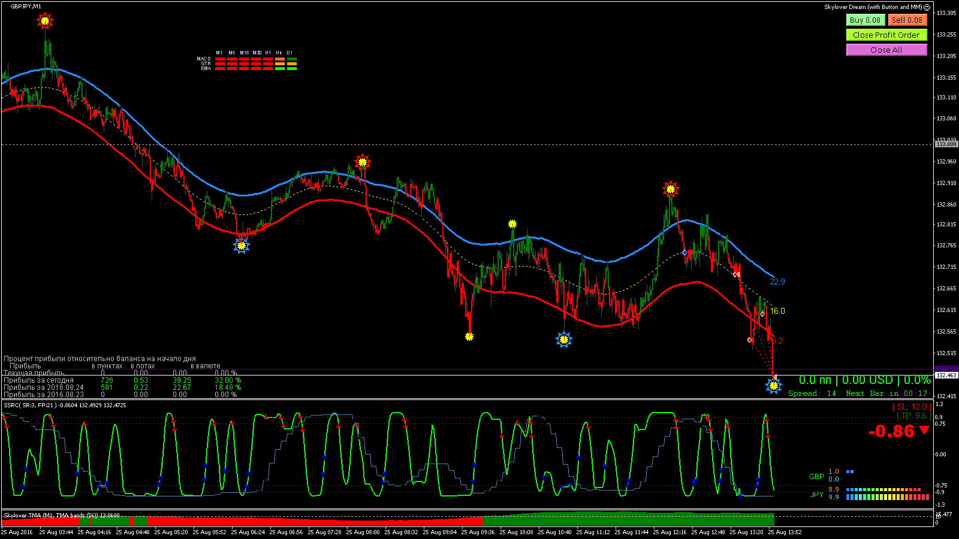Click the red-yellow star marker at chart top-left peak
Image resolution: width=959 pixels, height=539 pixels.
[x=45, y=21]
